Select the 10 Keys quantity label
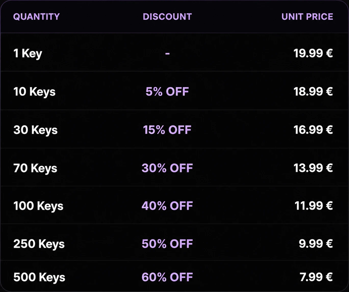349x292 pixels. 34,92
